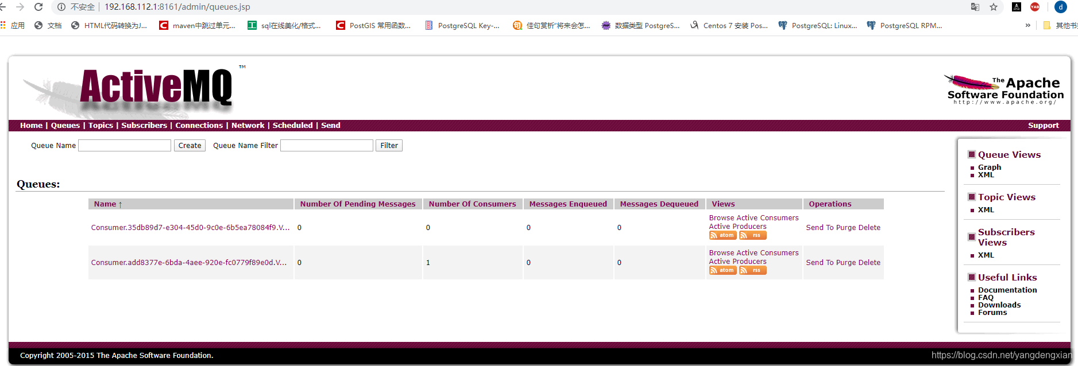The image size is (1078, 366).
Task: Open the Graph link under Queue Views
Action: (x=990, y=167)
